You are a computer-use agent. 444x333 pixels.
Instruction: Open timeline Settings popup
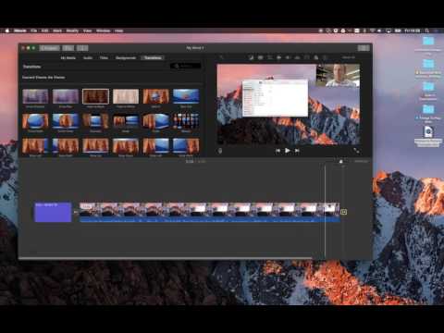361,161
